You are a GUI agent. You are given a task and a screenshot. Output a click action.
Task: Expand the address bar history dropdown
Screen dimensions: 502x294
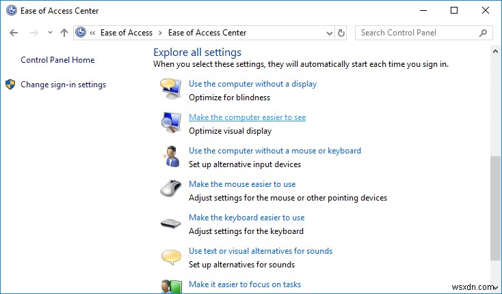330,33
